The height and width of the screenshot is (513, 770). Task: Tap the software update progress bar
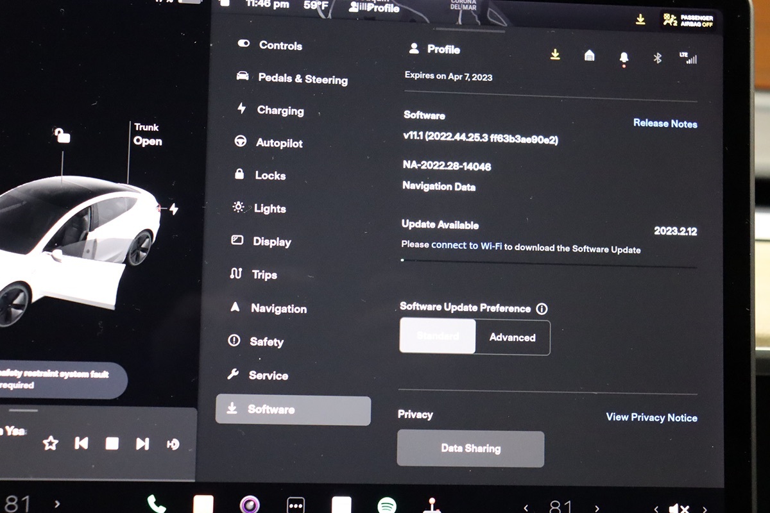(x=549, y=262)
